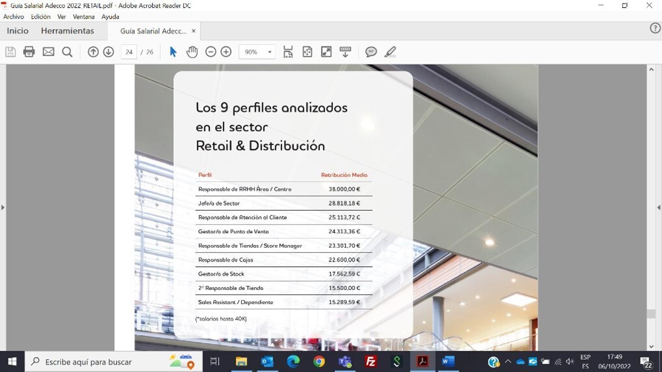
Task: Send file by email envelope icon
Action: click(x=48, y=52)
